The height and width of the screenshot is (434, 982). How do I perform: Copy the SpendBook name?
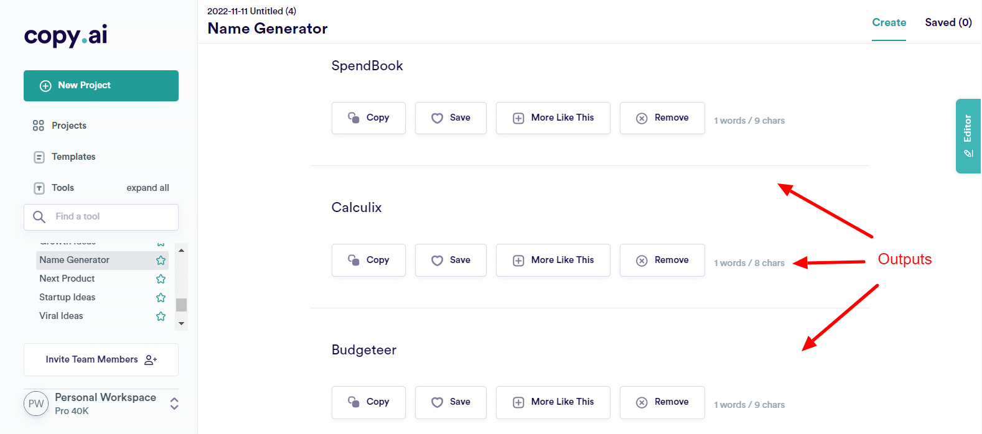[x=368, y=118]
